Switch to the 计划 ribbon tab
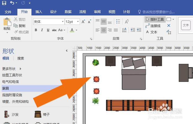 [x=126, y=12]
